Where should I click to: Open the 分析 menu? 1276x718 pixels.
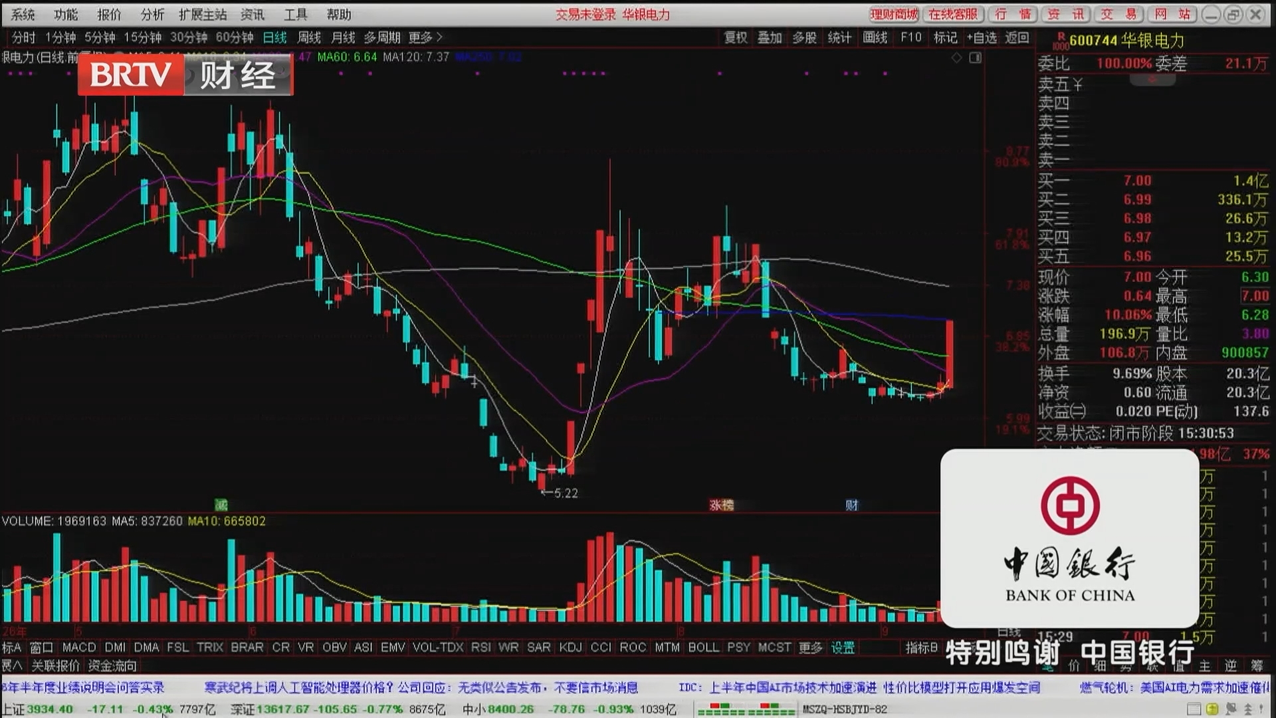(x=152, y=14)
